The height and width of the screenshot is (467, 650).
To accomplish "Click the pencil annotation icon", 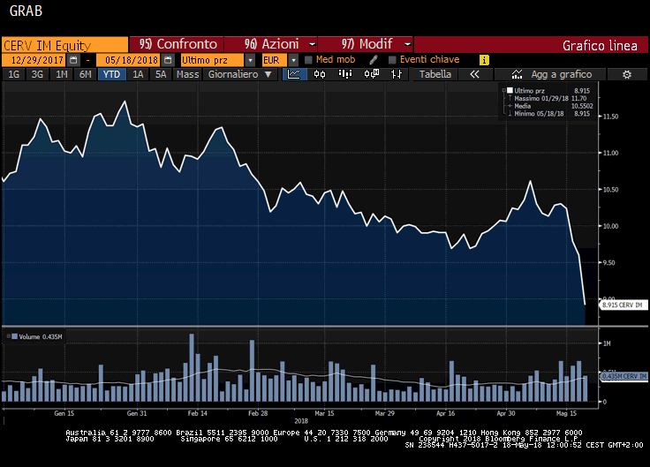I will (x=374, y=60).
